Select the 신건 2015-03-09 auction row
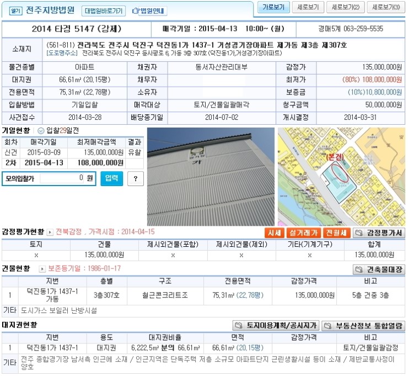 72,152
